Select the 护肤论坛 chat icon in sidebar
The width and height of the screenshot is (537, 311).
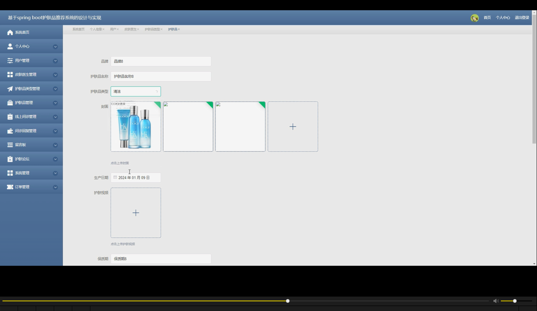tap(10, 159)
